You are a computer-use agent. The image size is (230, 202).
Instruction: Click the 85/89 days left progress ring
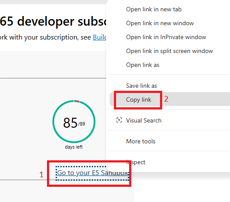pyautogui.click(x=74, y=122)
